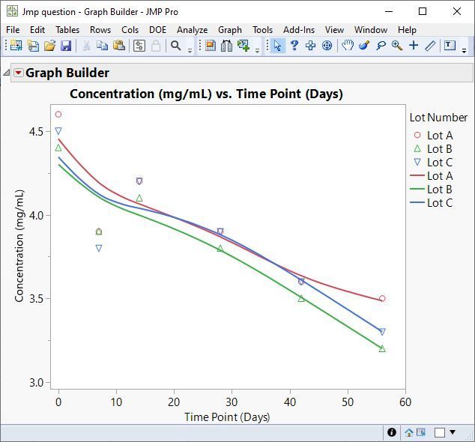Image resolution: width=475 pixels, height=442 pixels.
Task: Select the Brush tool
Action: [x=364, y=46]
